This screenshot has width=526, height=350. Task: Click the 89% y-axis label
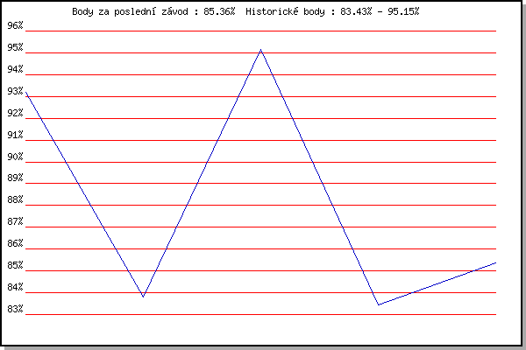[x=15, y=178]
